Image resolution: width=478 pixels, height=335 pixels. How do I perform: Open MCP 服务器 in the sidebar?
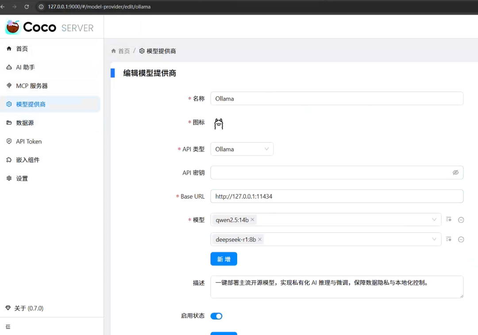click(50, 86)
